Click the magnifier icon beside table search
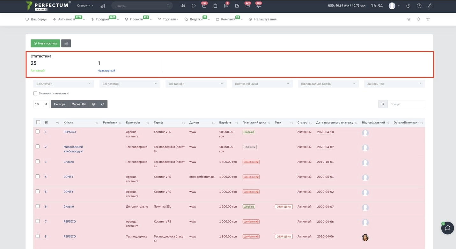The image size is (456, 249). (383, 104)
